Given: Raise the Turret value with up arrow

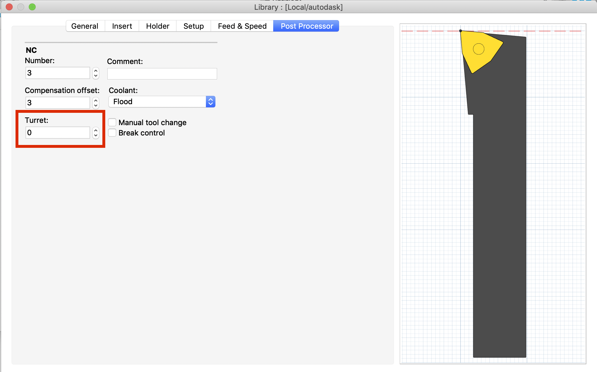Looking at the screenshot, I should click(96, 130).
